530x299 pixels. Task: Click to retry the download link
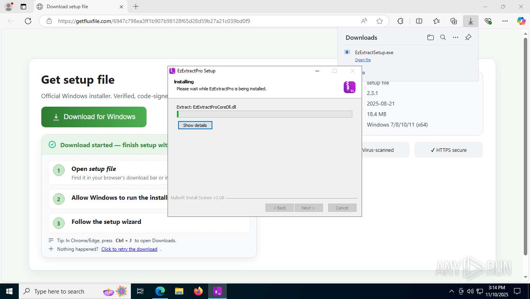click(x=129, y=249)
